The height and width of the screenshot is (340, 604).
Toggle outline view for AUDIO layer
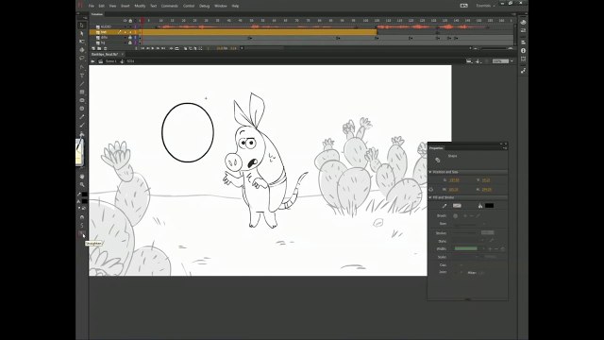click(x=135, y=27)
